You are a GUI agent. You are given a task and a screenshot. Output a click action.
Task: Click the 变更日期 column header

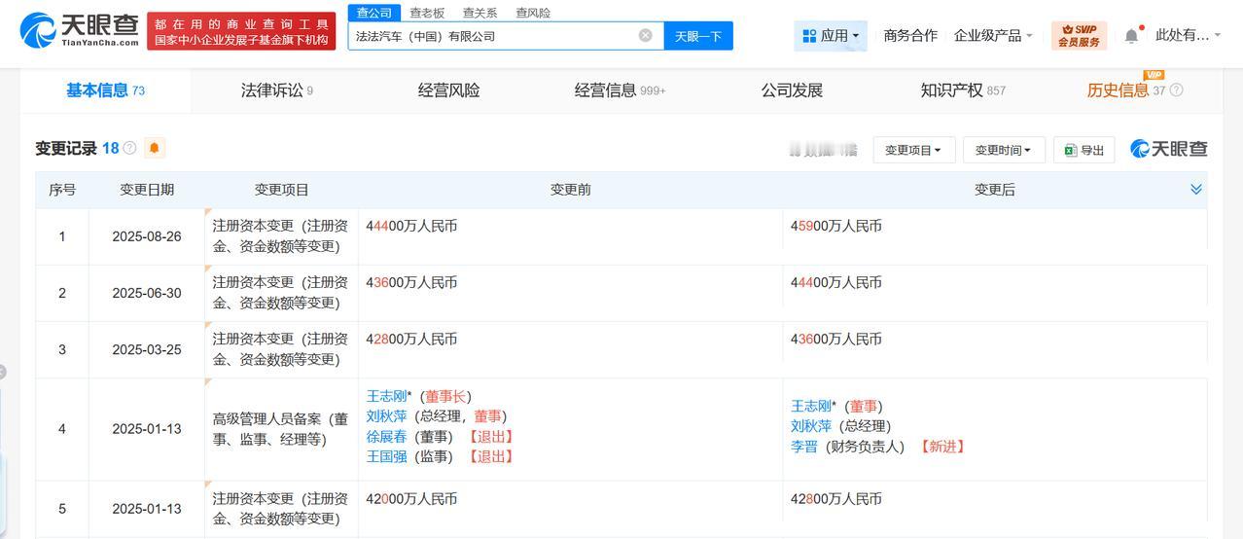click(x=147, y=190)
